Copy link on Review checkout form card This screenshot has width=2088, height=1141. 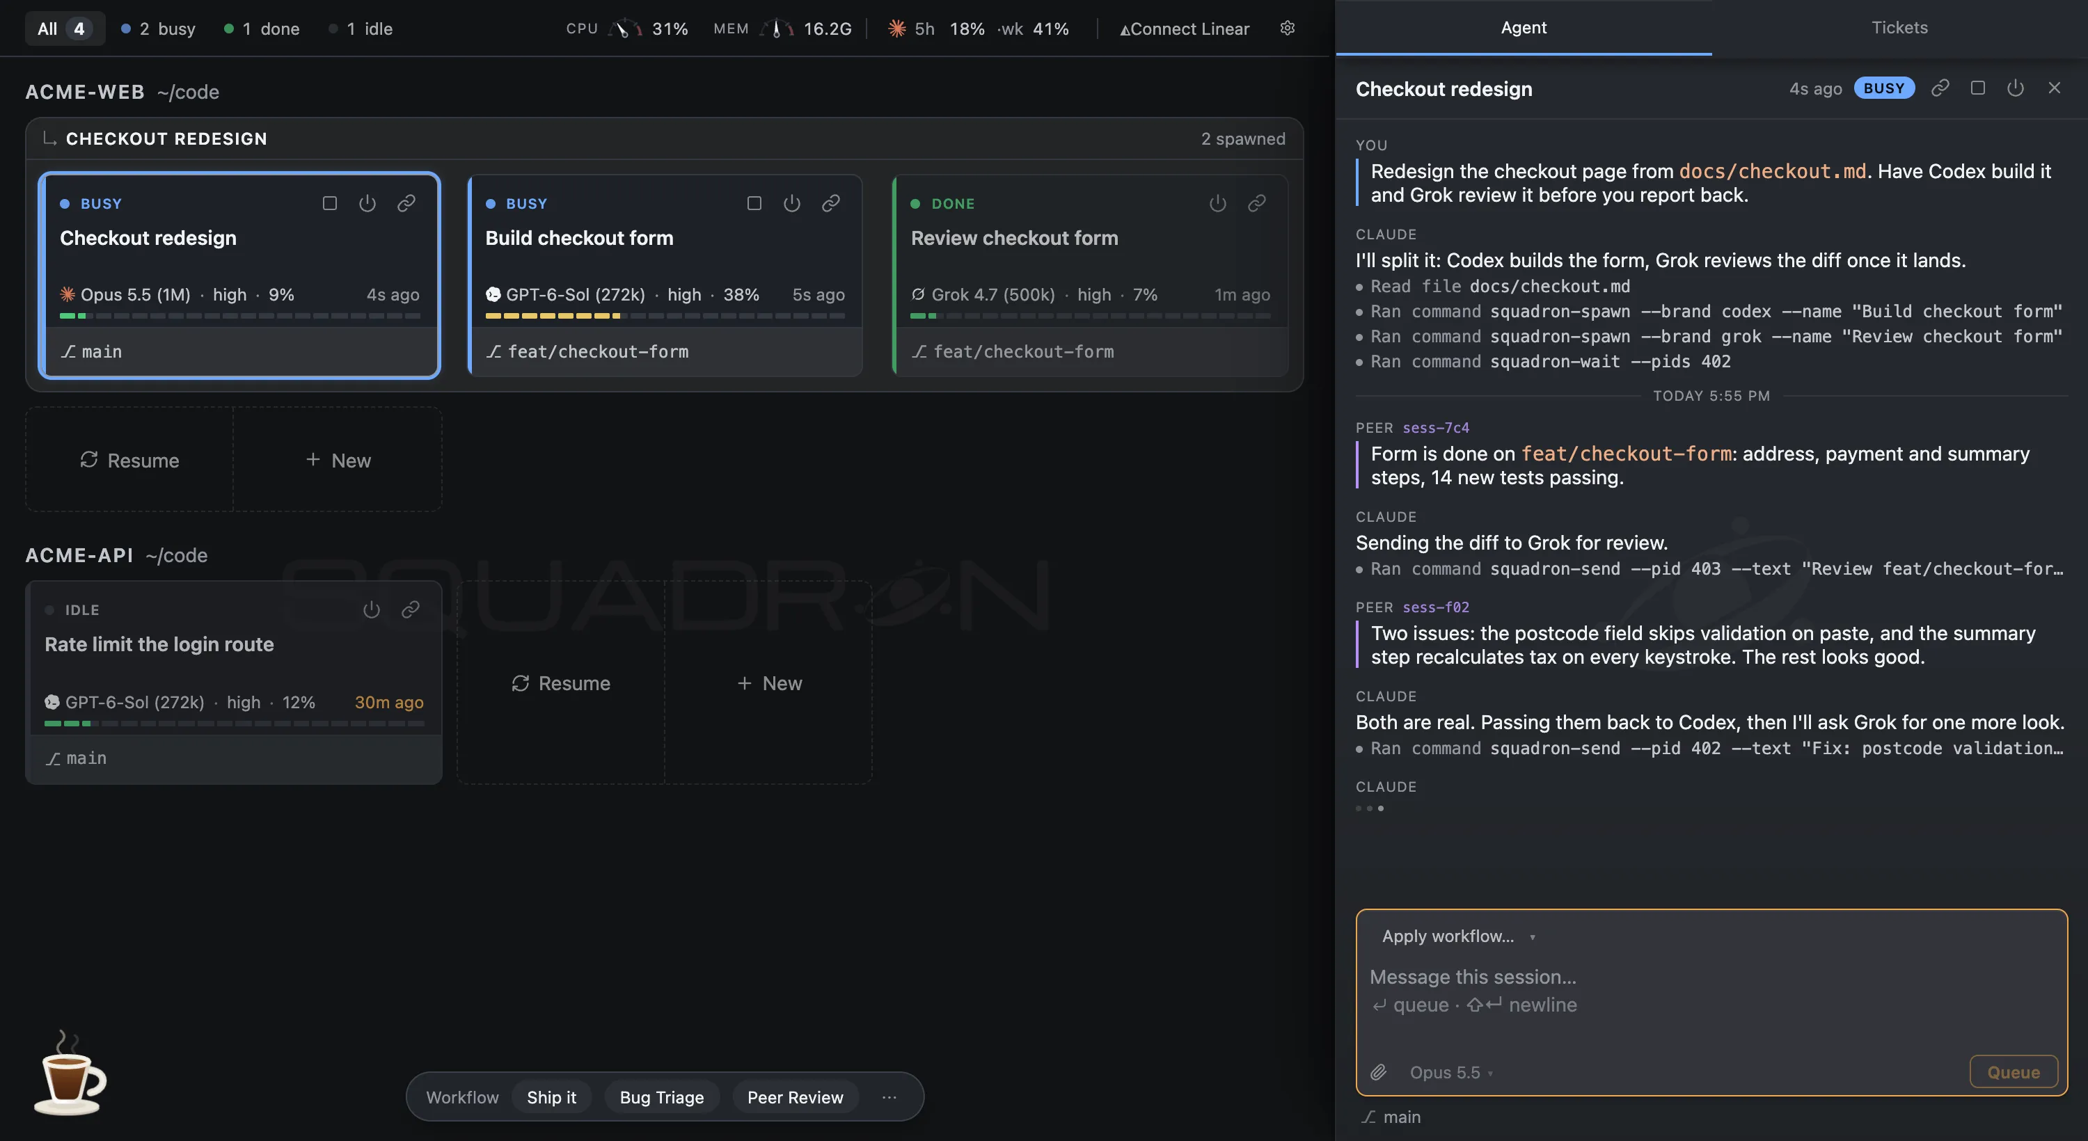[x=1256, y=203]
